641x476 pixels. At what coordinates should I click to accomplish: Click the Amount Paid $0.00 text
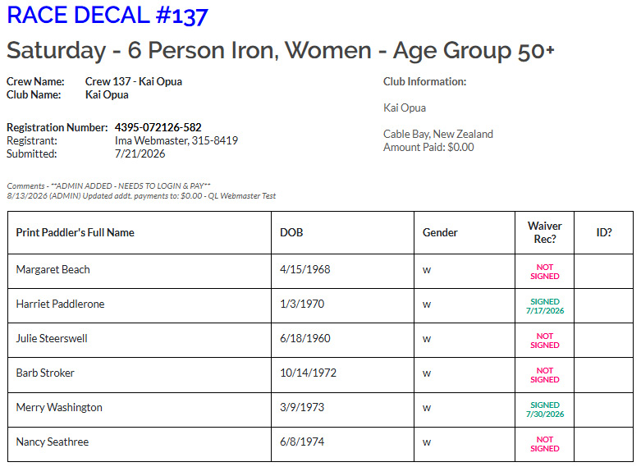[x=428, y=147]
